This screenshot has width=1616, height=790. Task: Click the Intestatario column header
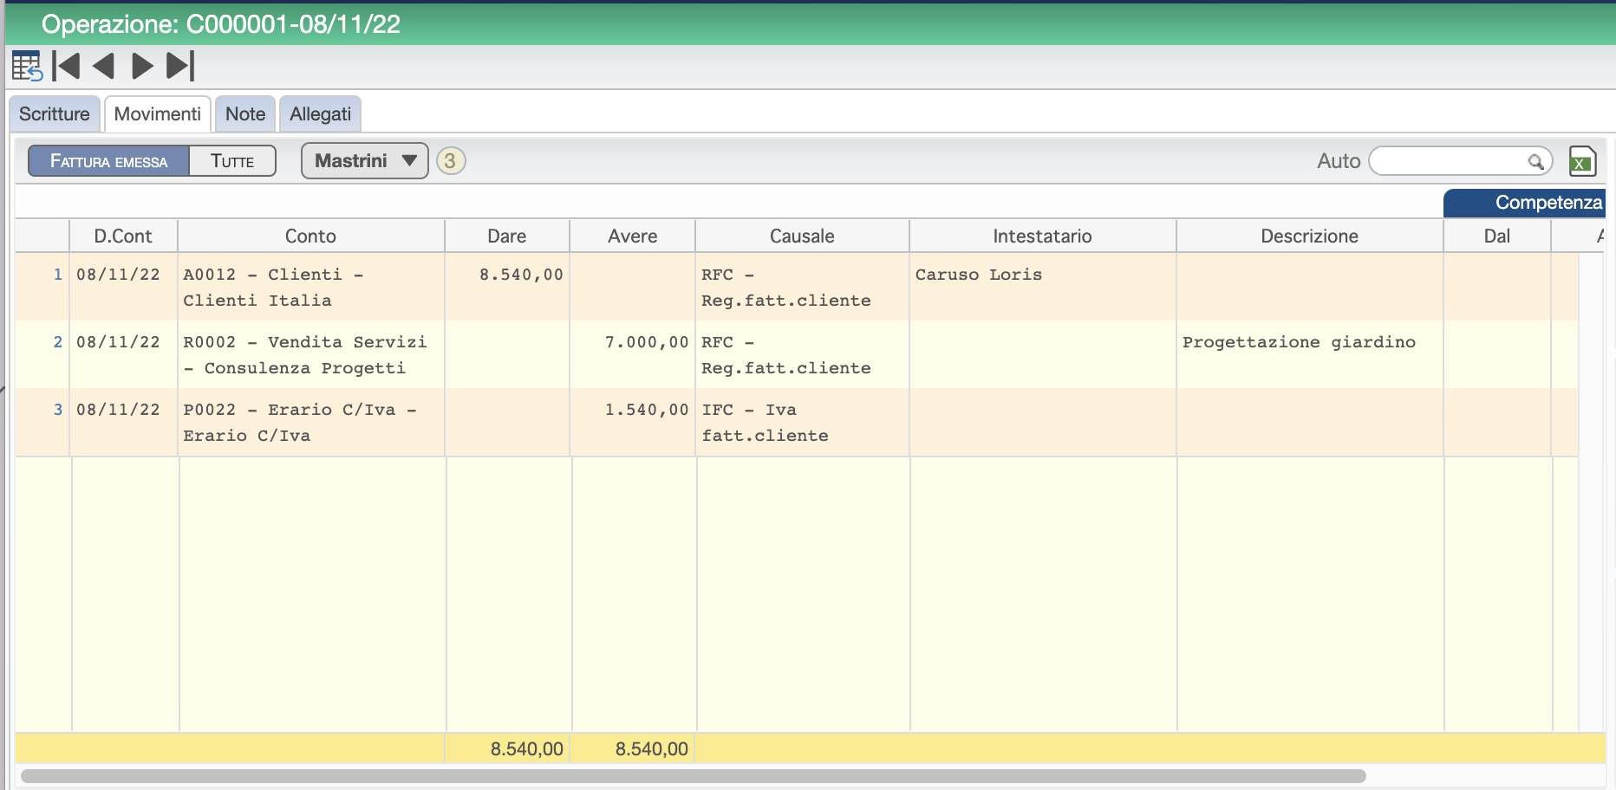[1042, 236]
